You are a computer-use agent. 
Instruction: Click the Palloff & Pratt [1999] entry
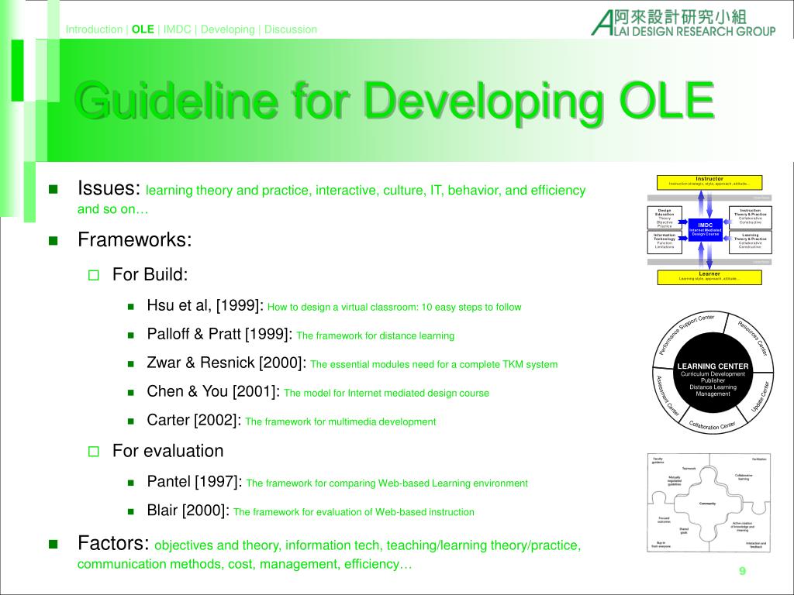pos(219,334)
